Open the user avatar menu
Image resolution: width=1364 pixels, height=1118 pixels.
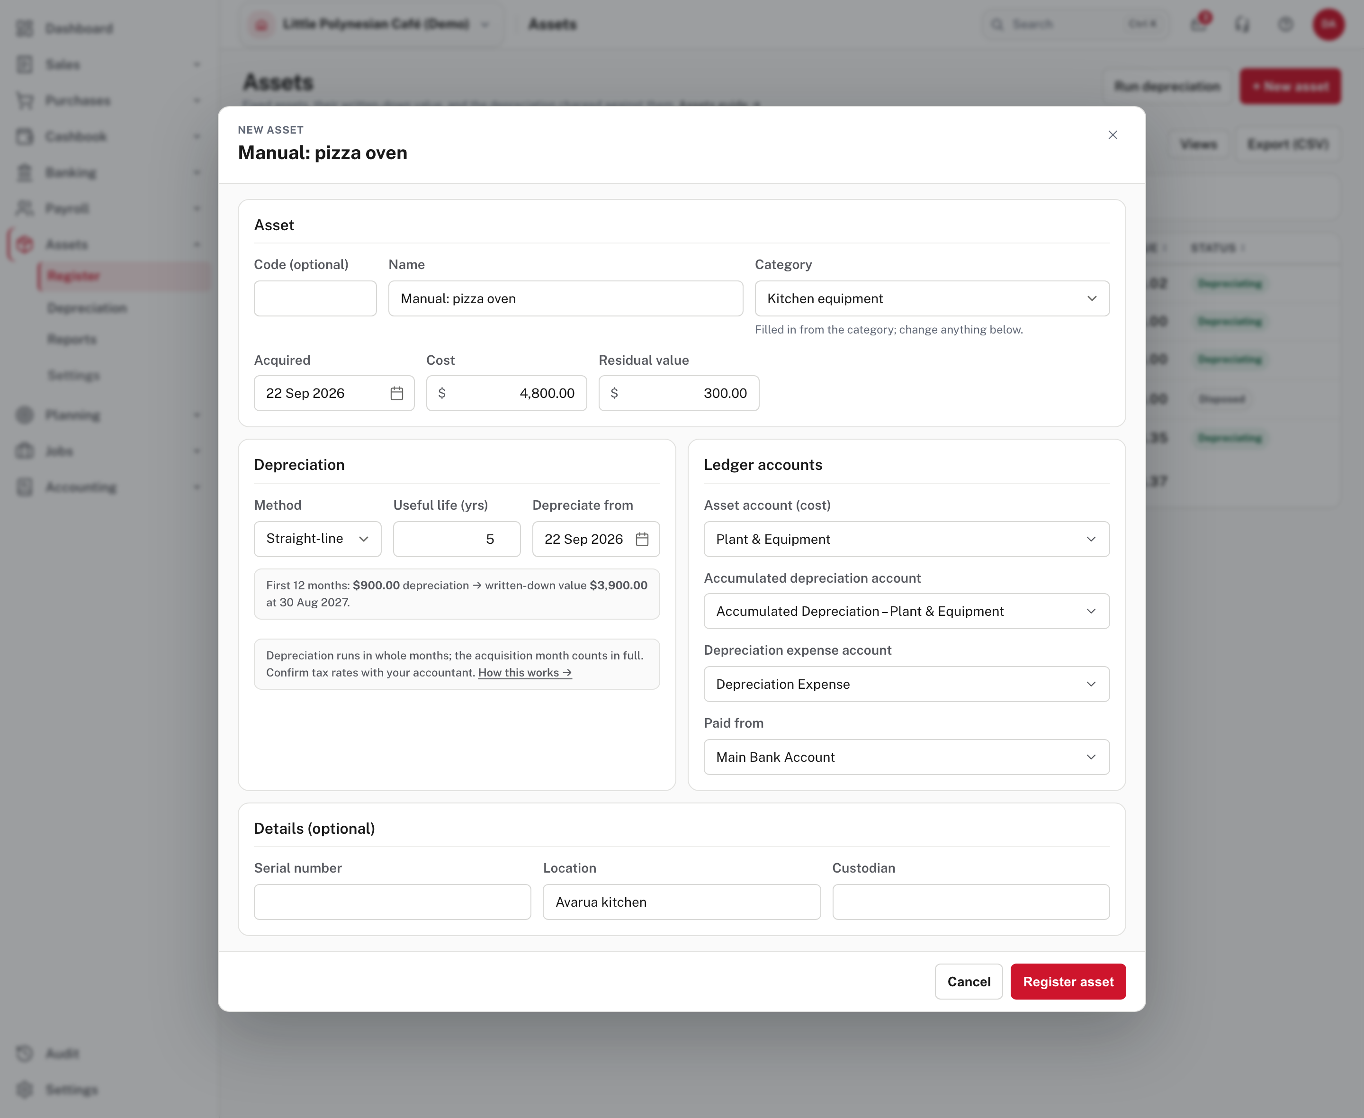click(x=1328, y=25)
